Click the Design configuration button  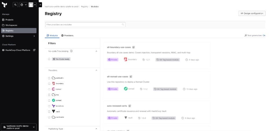(x=252, y=13)
